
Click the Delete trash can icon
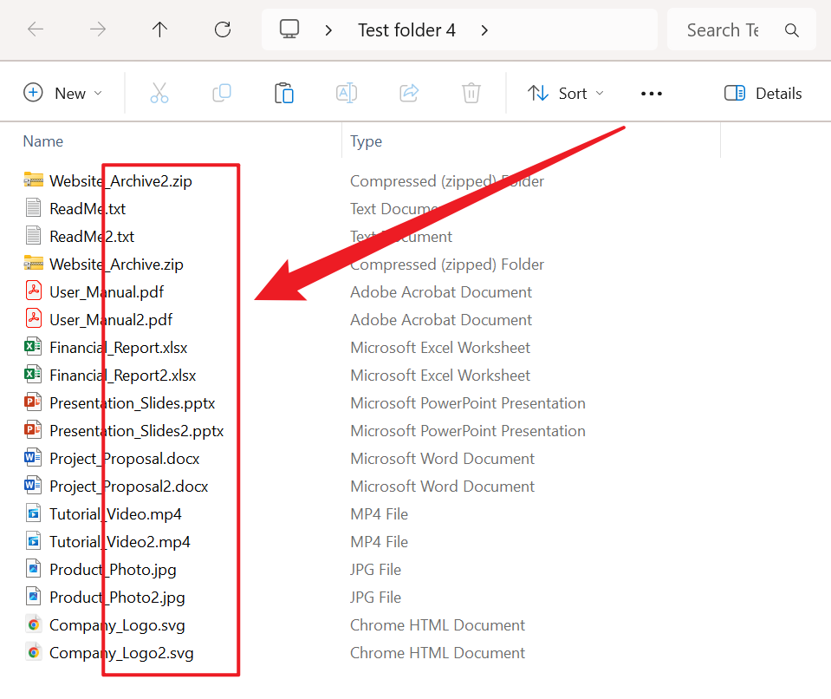(471, 94)
